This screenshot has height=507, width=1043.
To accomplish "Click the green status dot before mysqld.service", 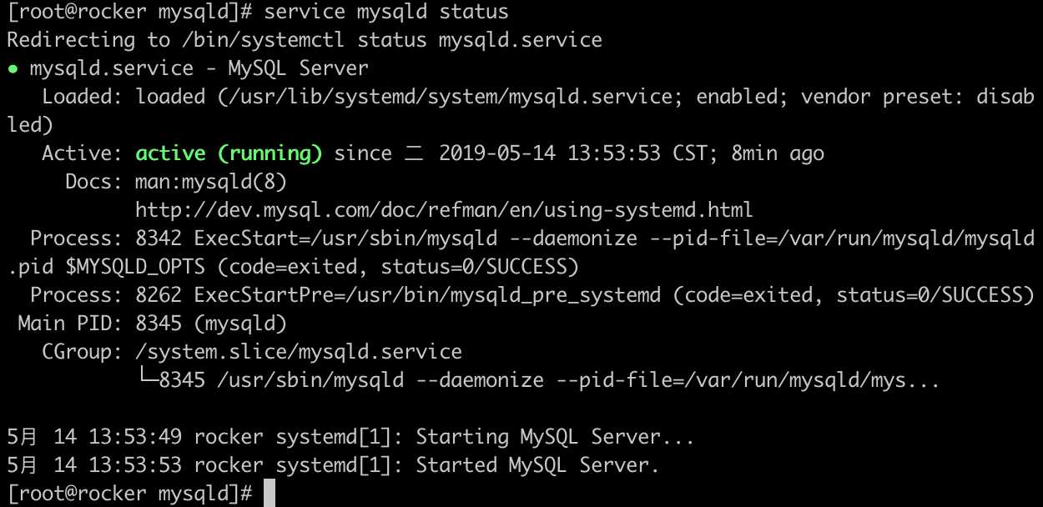I will [12, 69].
